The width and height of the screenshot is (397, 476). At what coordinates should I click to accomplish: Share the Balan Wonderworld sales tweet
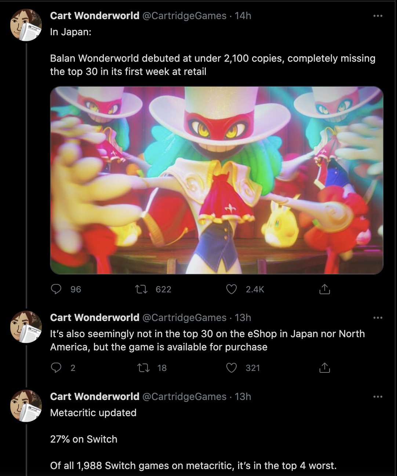[x=324, y=289]
